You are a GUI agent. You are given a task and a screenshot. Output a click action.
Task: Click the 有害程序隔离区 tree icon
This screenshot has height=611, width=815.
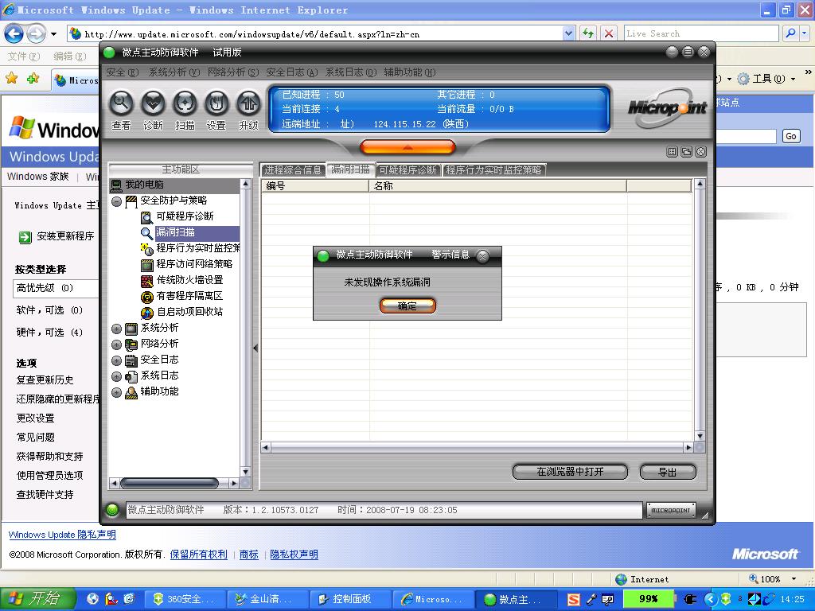147,297
